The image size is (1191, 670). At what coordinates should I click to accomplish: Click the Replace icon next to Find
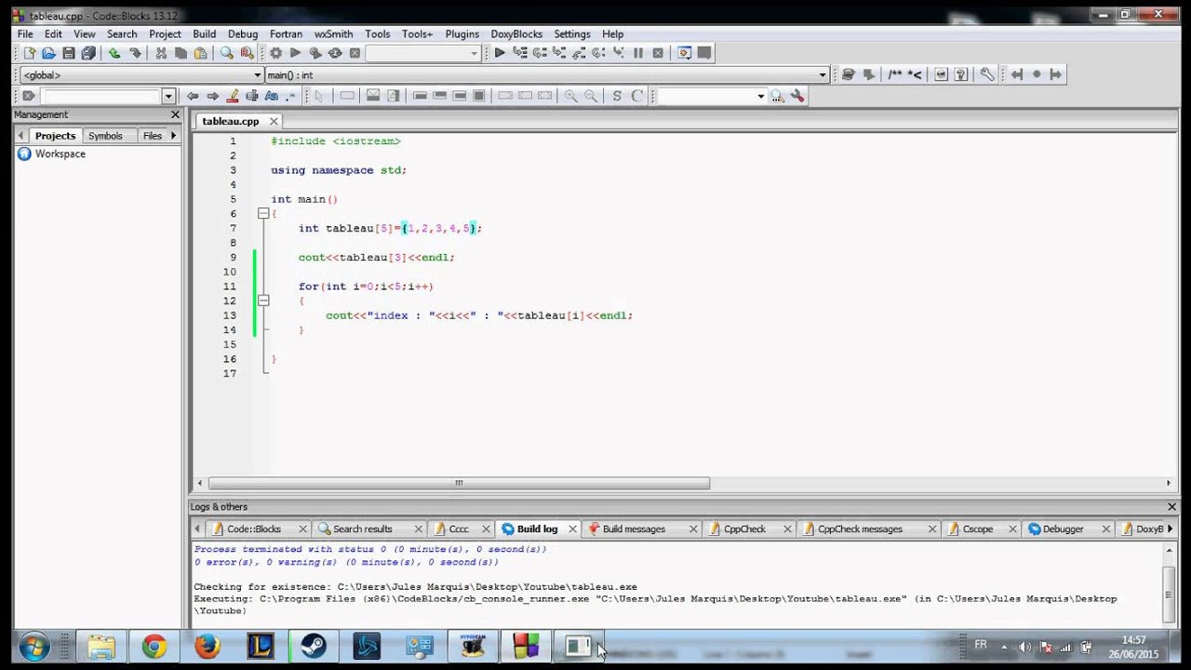(247, 53)
